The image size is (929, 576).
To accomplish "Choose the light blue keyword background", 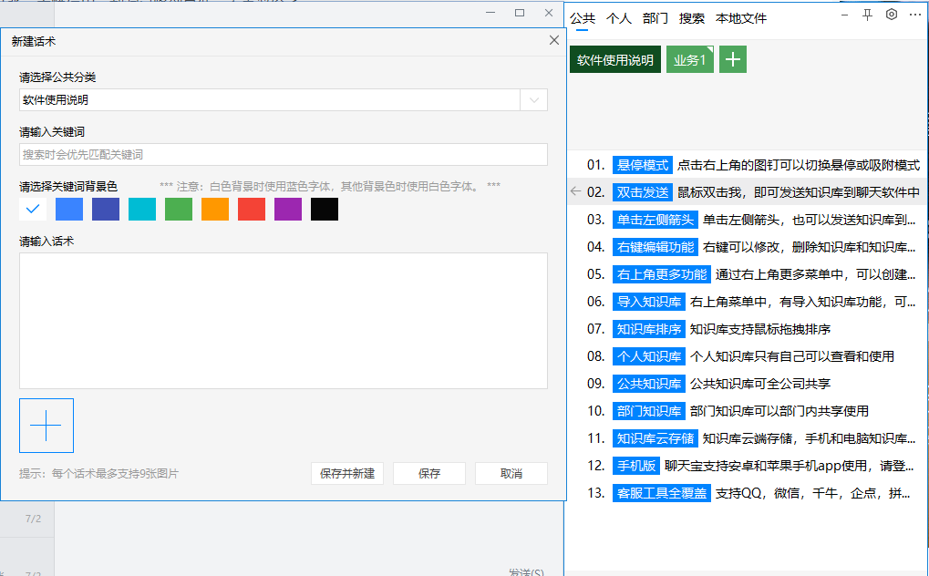I will click(x=69, y=209).
